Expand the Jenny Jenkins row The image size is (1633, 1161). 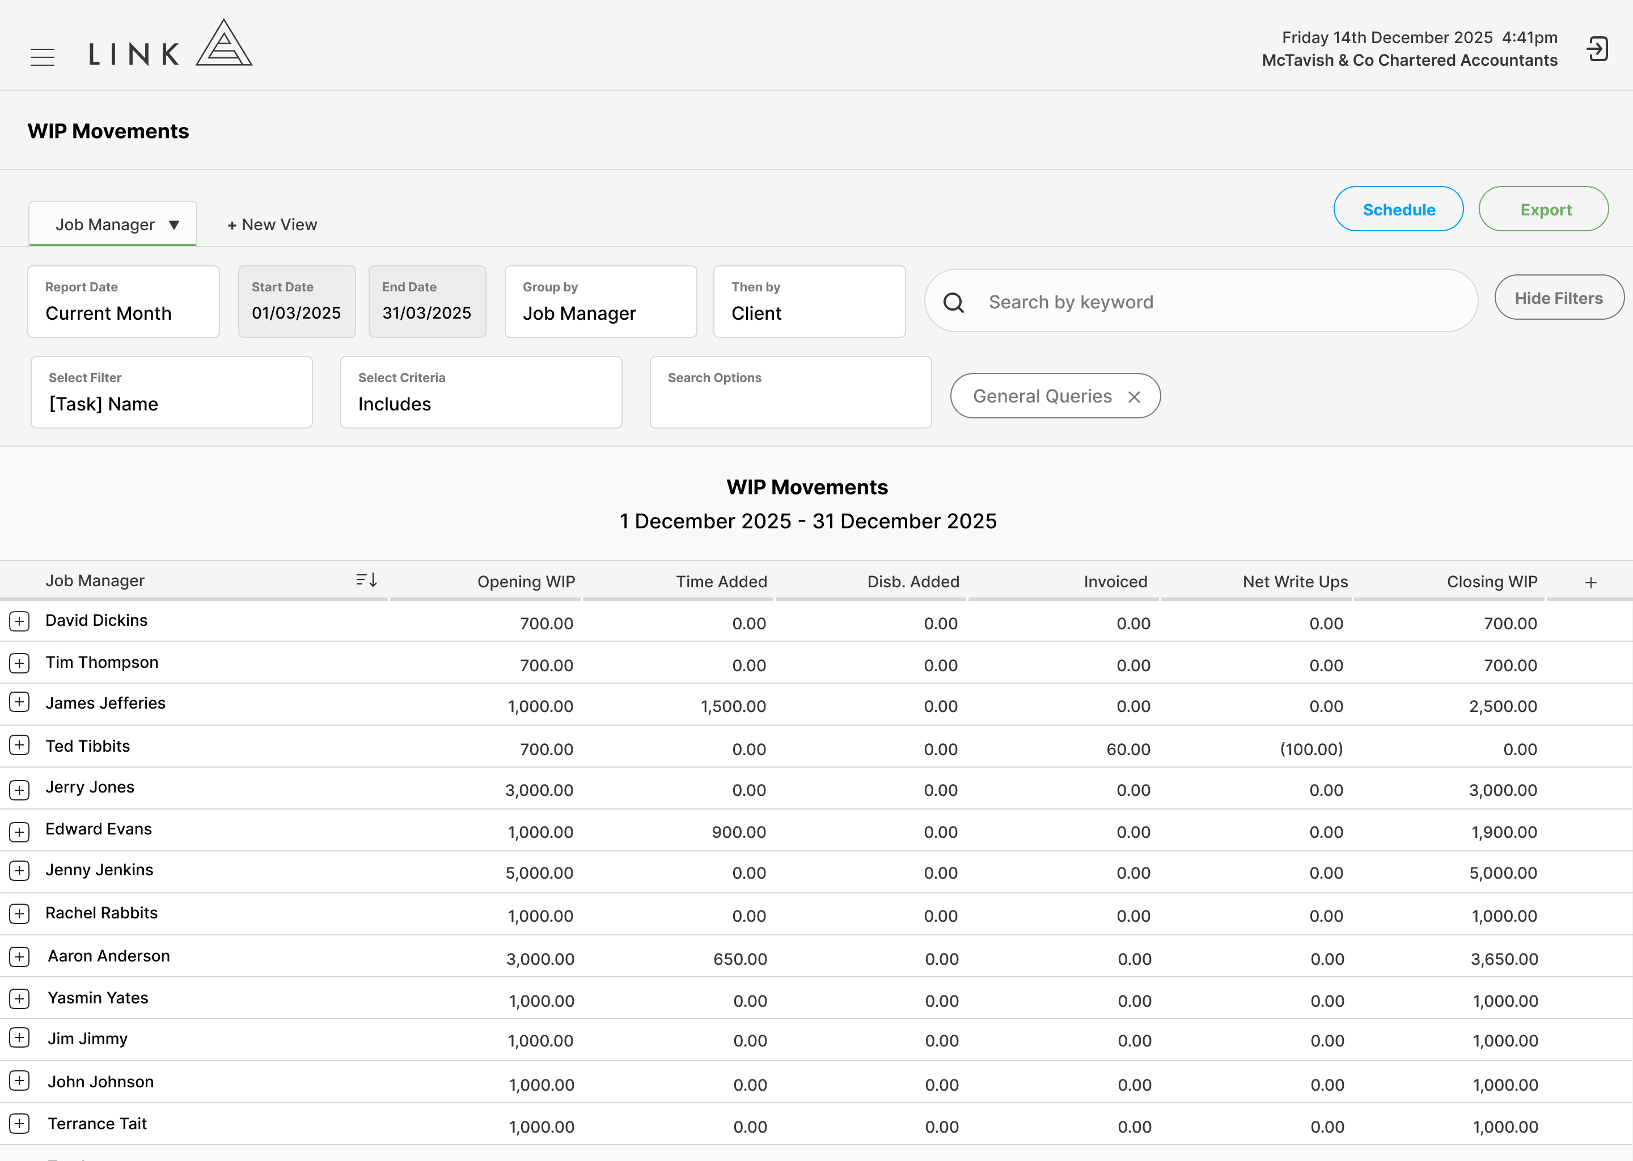click(19, 870)
